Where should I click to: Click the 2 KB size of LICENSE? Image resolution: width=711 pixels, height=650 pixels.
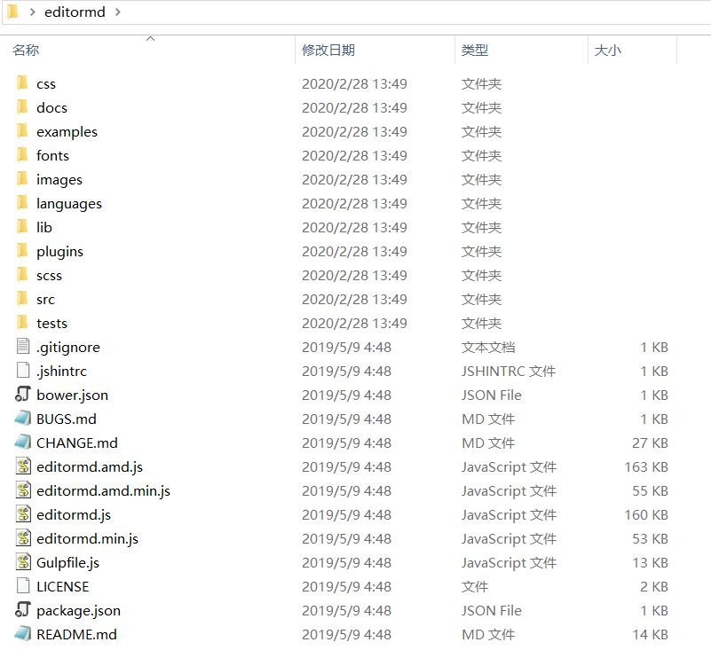coord(654,586)
